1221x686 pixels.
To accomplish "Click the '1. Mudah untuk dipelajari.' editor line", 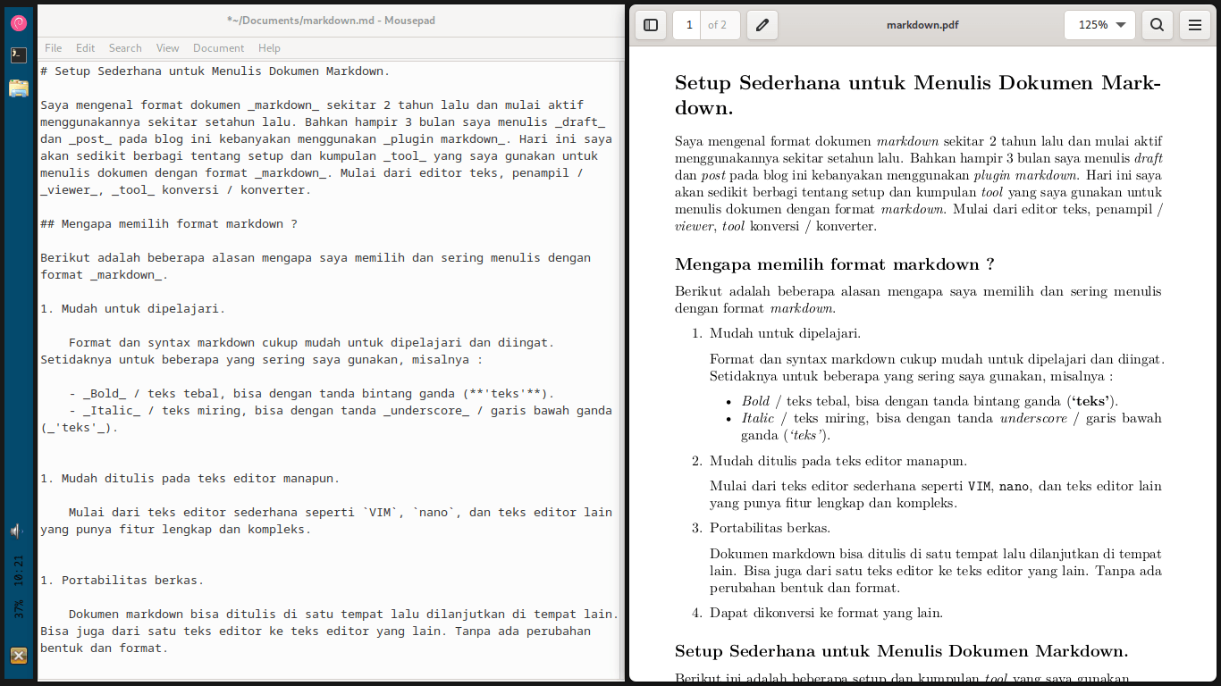I will (x=133, y=308).
